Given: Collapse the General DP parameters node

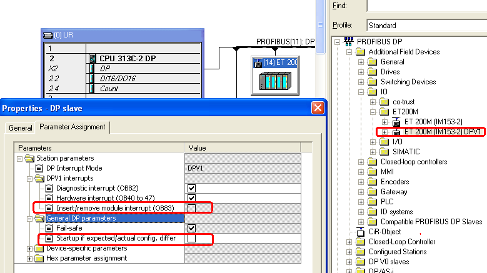Looking at the screenshot, I should coord(29,219).
